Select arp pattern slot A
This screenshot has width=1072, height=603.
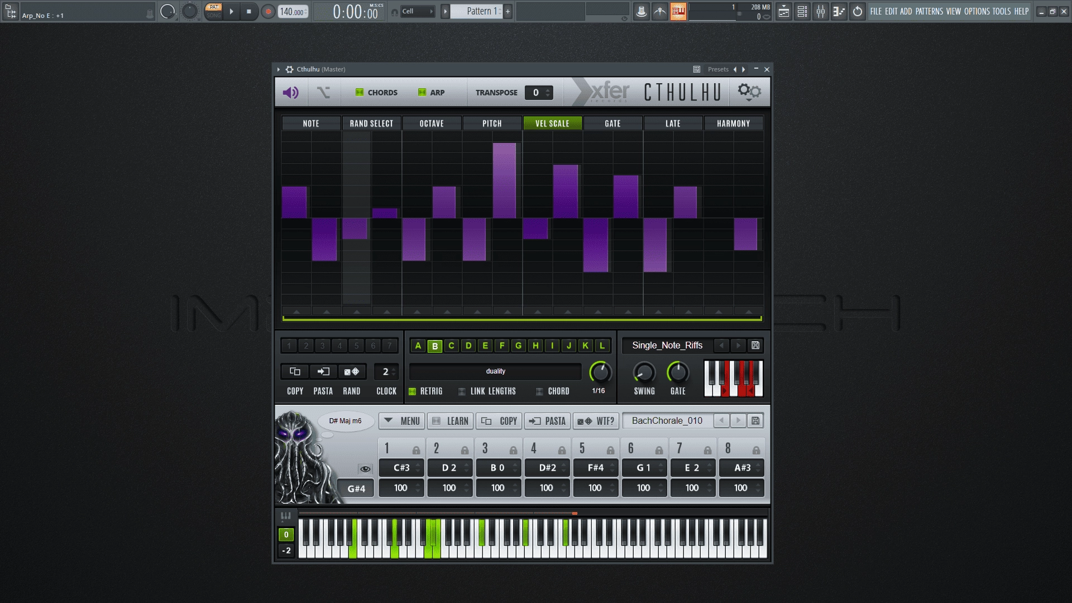pyautogui.click(x=418, y=346)
